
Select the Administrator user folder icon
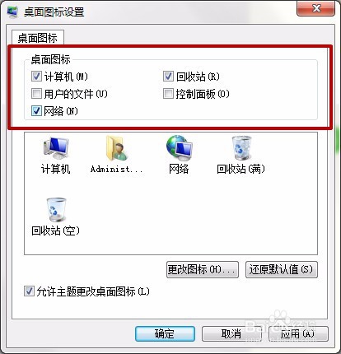pyautogui.click(x=117, y=148)
